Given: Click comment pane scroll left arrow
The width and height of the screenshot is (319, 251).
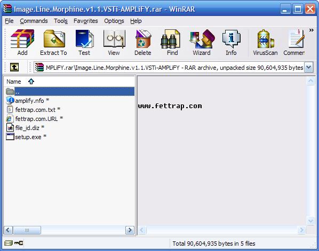Looking at the screenshot, I should 142,230.
